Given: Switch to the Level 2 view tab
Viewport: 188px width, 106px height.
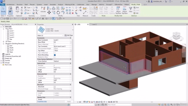Looking at the screenshot, I should tap(94, 24).
